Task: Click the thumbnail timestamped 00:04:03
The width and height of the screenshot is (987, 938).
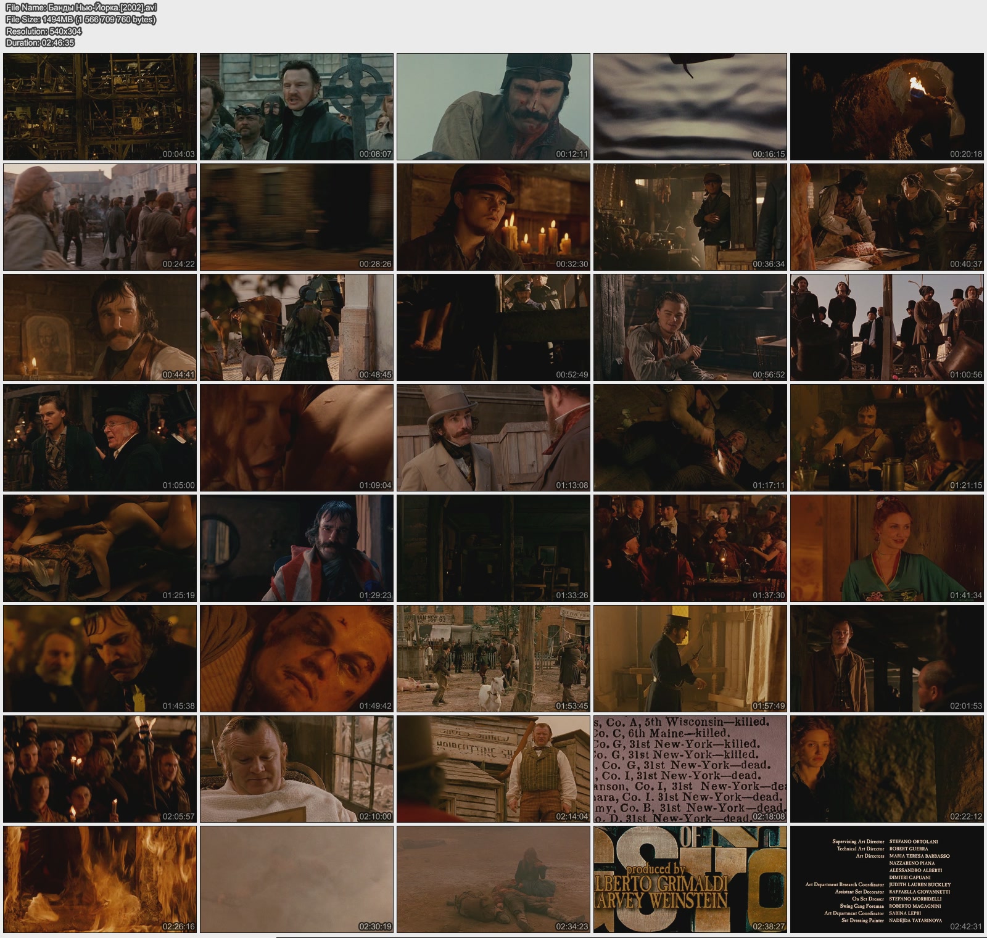Action: pos(100,107)
